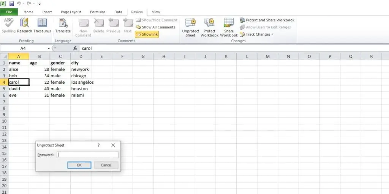Switch to the Home tab
The image size is (389, 194).
(x=28, y=12)
